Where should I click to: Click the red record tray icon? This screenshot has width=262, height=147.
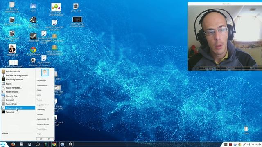230,145
